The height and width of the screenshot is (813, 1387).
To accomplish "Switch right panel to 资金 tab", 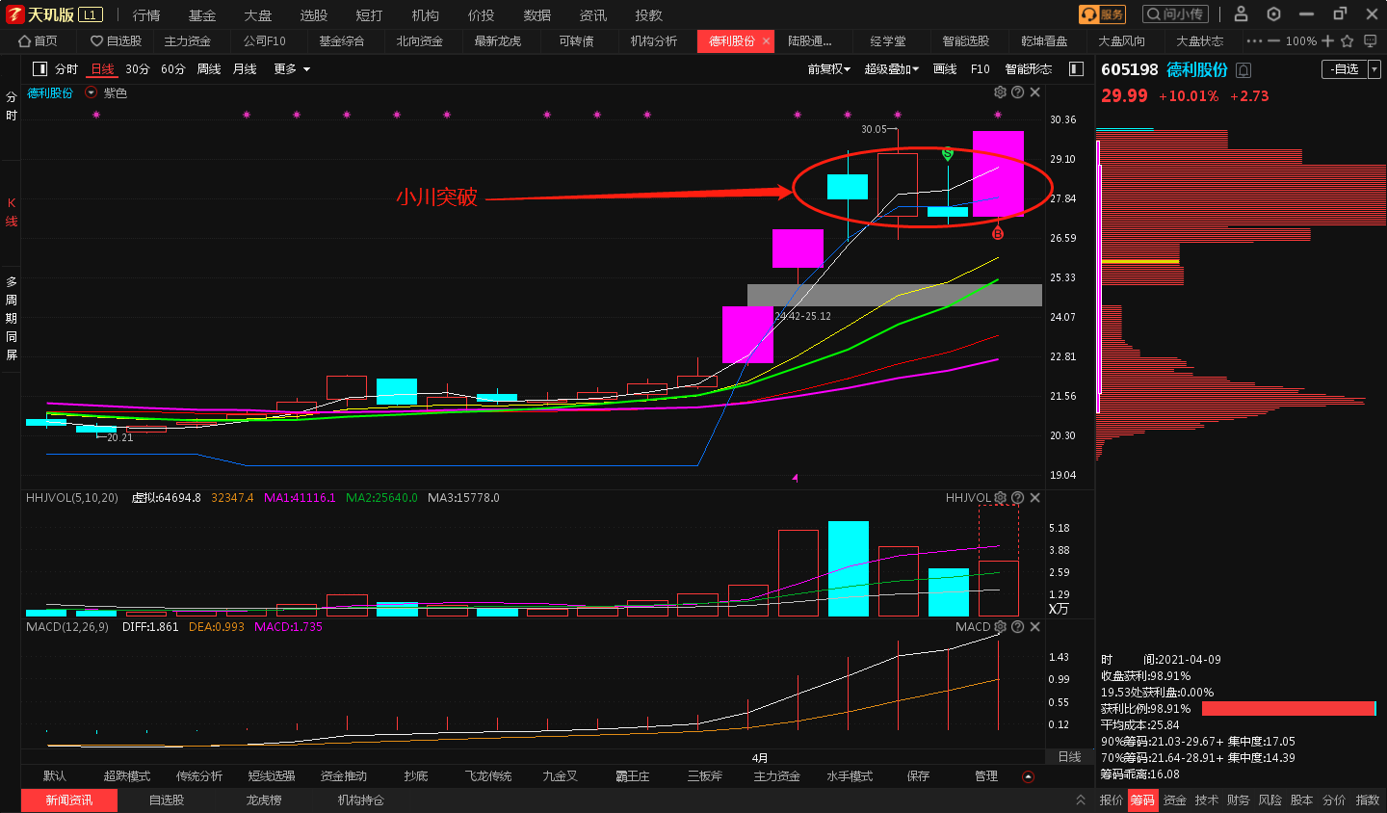I will (x=1175, y=800).
